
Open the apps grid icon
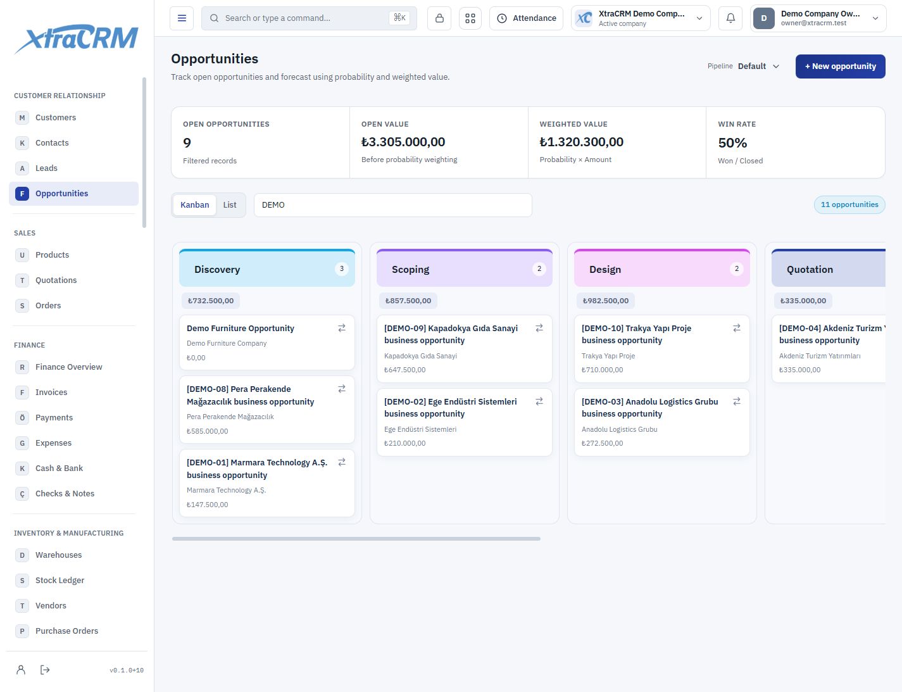click(x=470, y=18)
